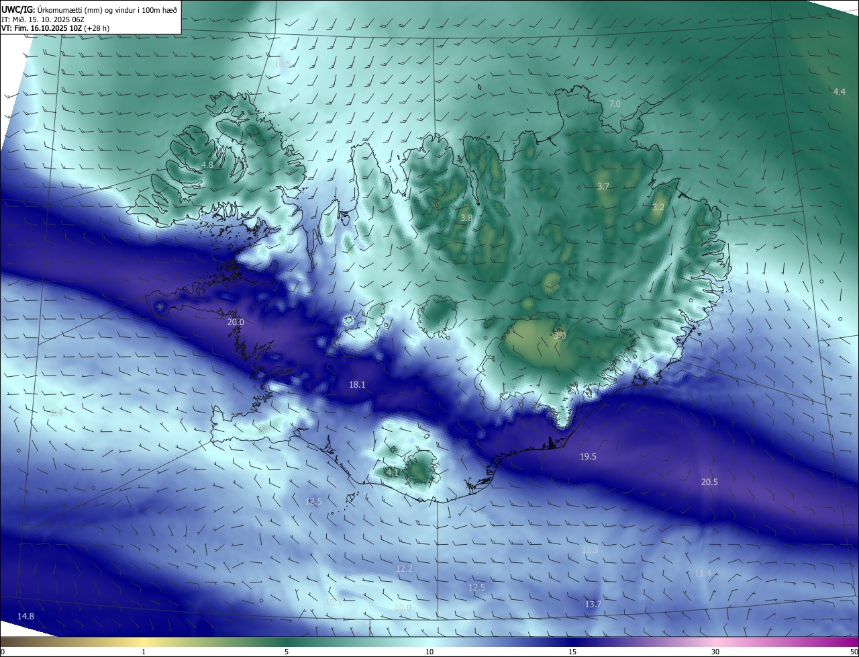Click the 10.5 value on the map
This screenshot has height=657, width=859.
pos(283,64)
